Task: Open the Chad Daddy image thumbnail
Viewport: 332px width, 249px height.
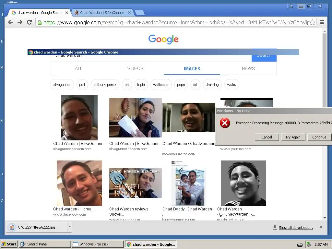Action: (x=188, y=183)
